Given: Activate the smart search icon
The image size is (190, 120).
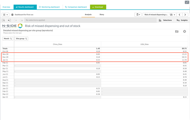Looking at the screenshot, I should tap(4, 20).
